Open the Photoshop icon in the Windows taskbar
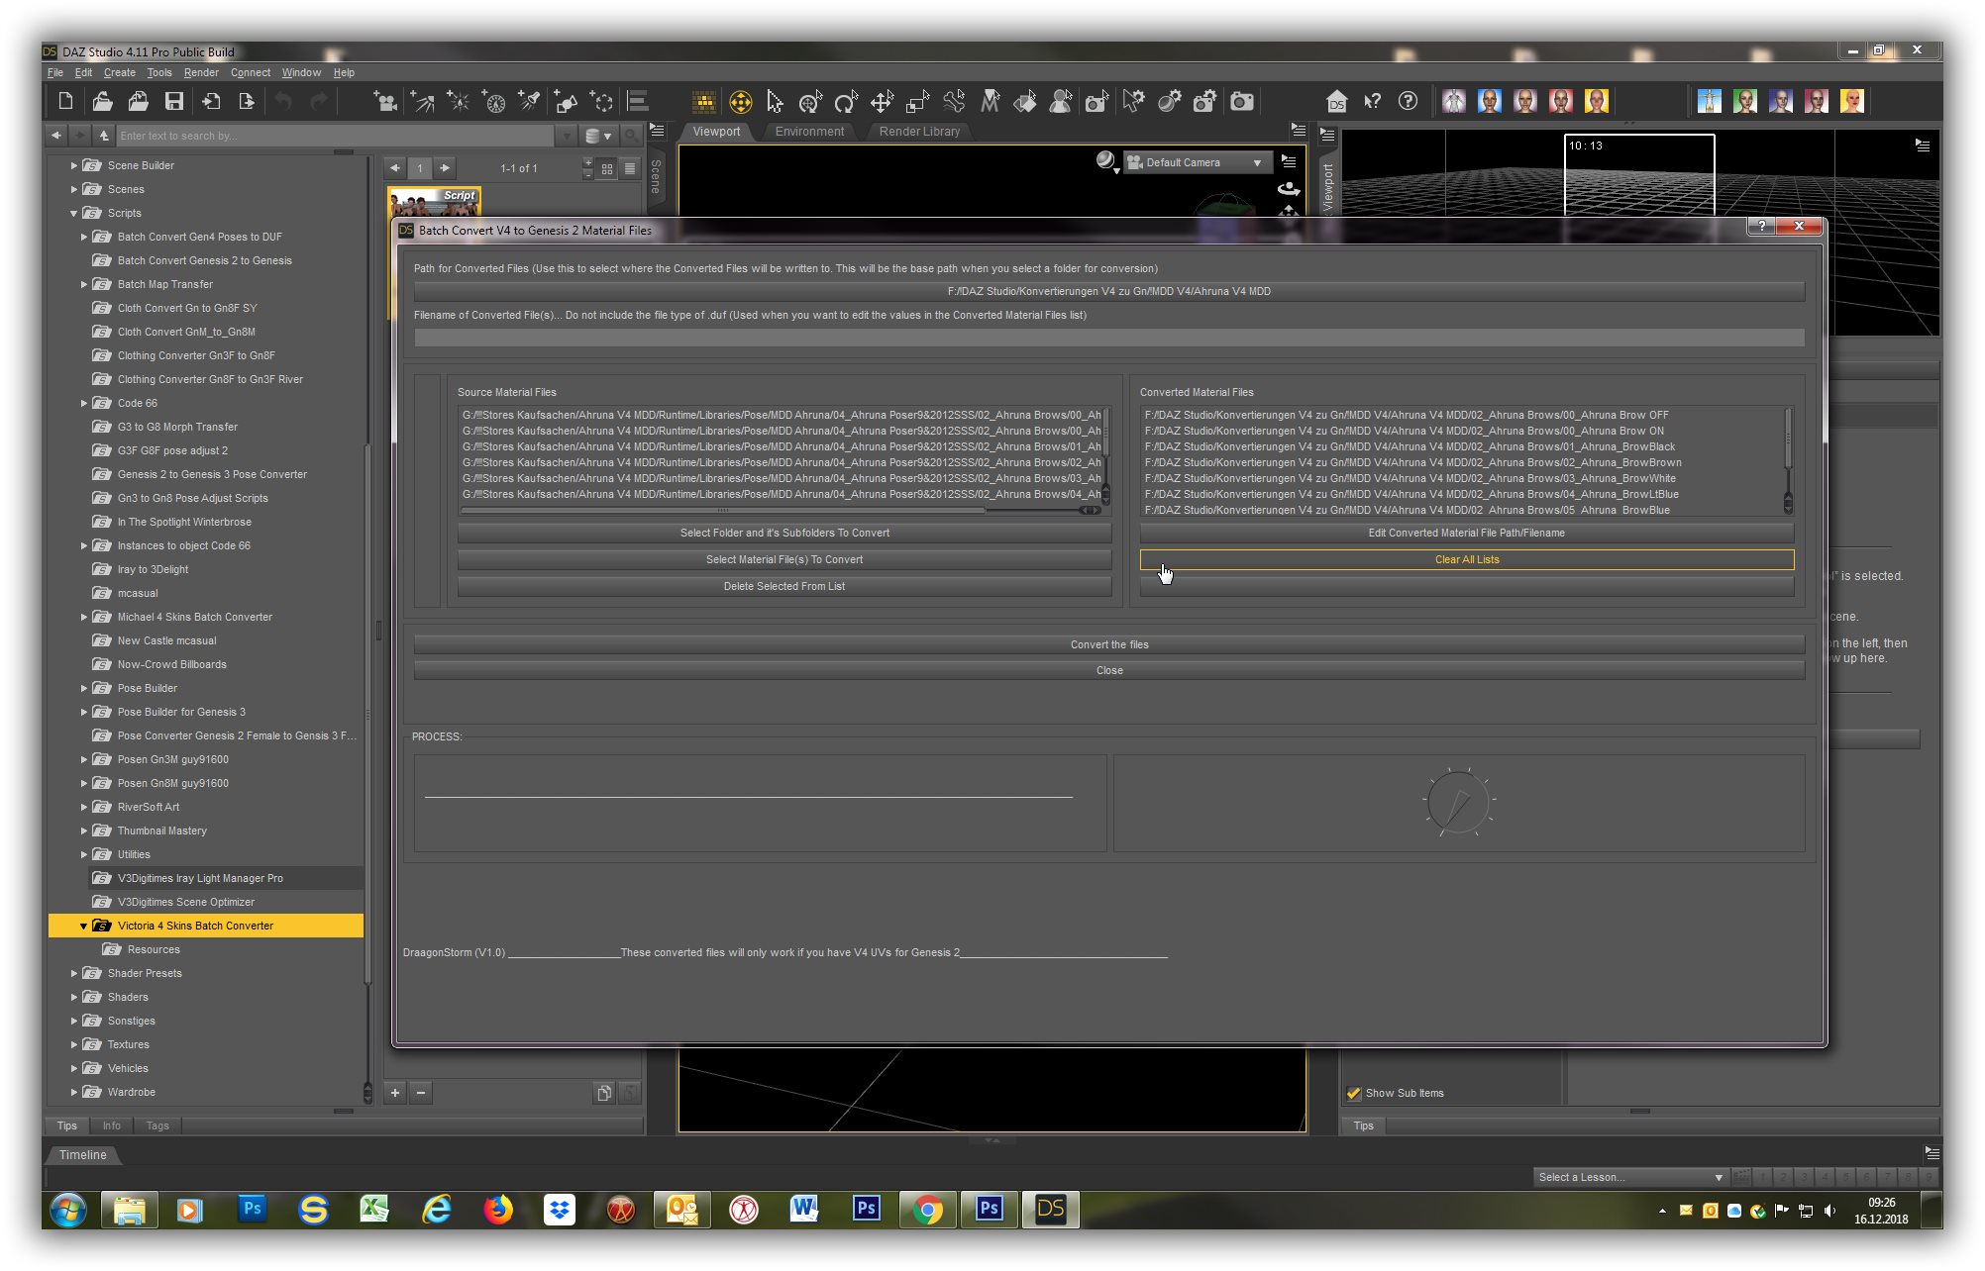Viewport: 1985px width, 1271px height. [x=253, y=1209]
